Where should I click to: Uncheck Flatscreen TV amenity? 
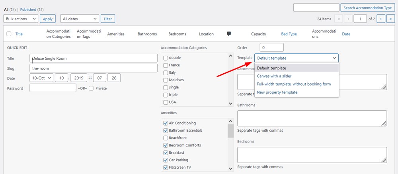click(x=166, y=167)
